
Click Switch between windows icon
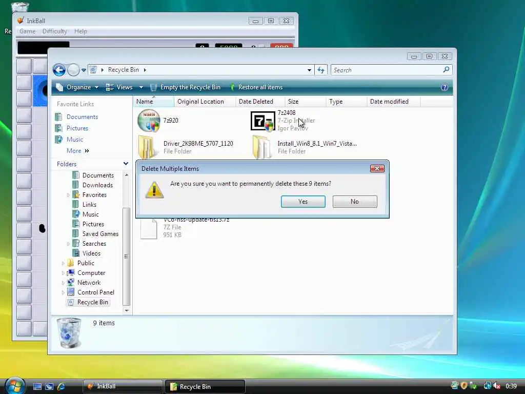tap(49, 386)
